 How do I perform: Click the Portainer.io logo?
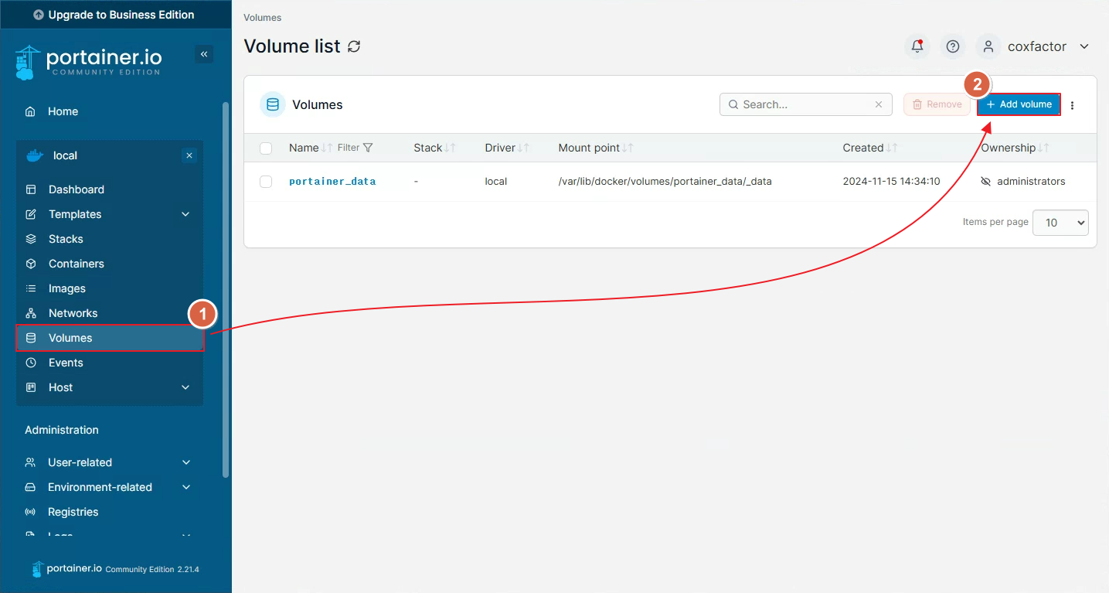[x=88, y=63]
